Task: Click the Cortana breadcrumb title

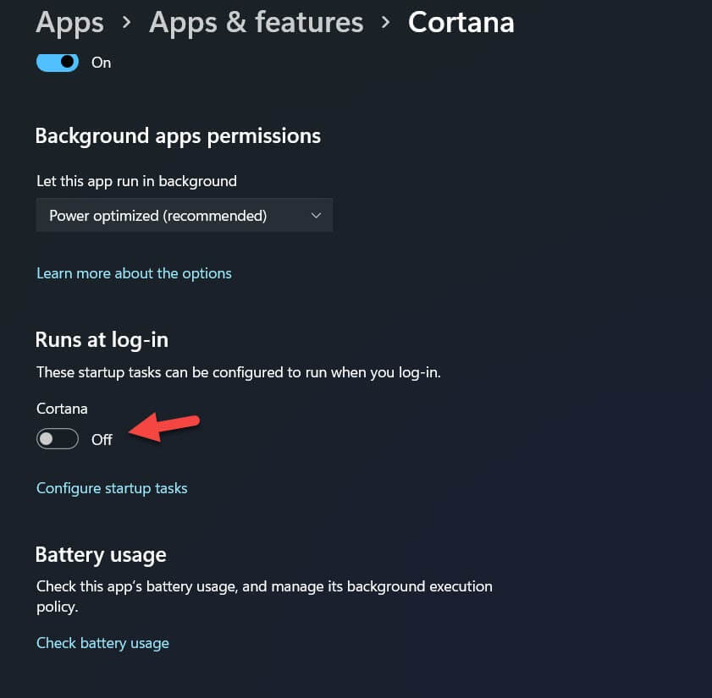Action: point(461,22)
